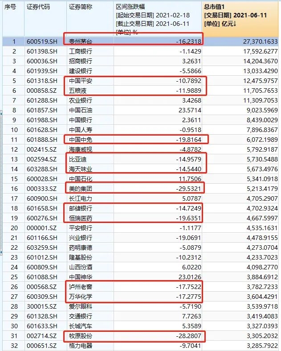
Task: Select the 海康威视 name cell
Action: click(81, 149)
